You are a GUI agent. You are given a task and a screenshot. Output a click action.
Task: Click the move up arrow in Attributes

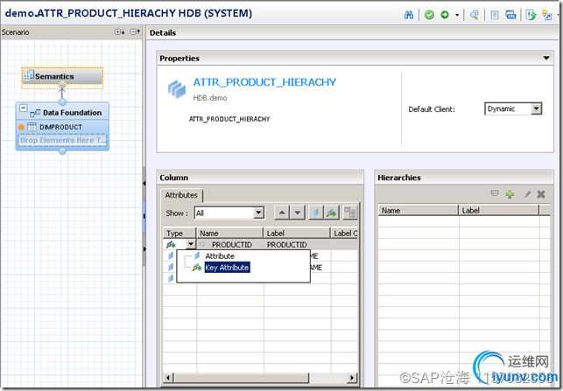tap(282, 213)
